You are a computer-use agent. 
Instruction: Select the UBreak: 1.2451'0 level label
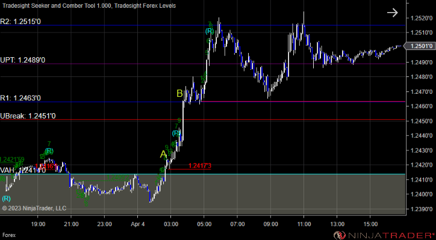(x=28, y=116)
